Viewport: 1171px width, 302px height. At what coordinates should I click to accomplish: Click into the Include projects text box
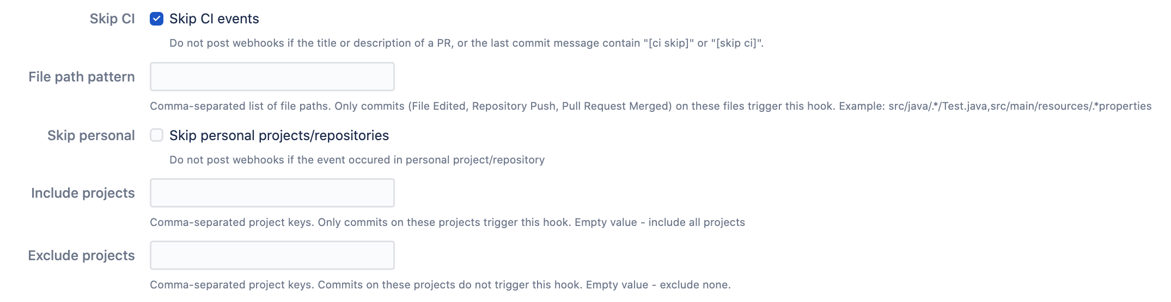(x=272, y=193)
